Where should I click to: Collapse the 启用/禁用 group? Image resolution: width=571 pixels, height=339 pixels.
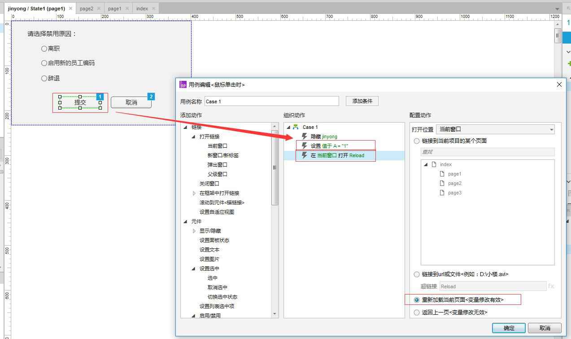[x=194, y=316]
